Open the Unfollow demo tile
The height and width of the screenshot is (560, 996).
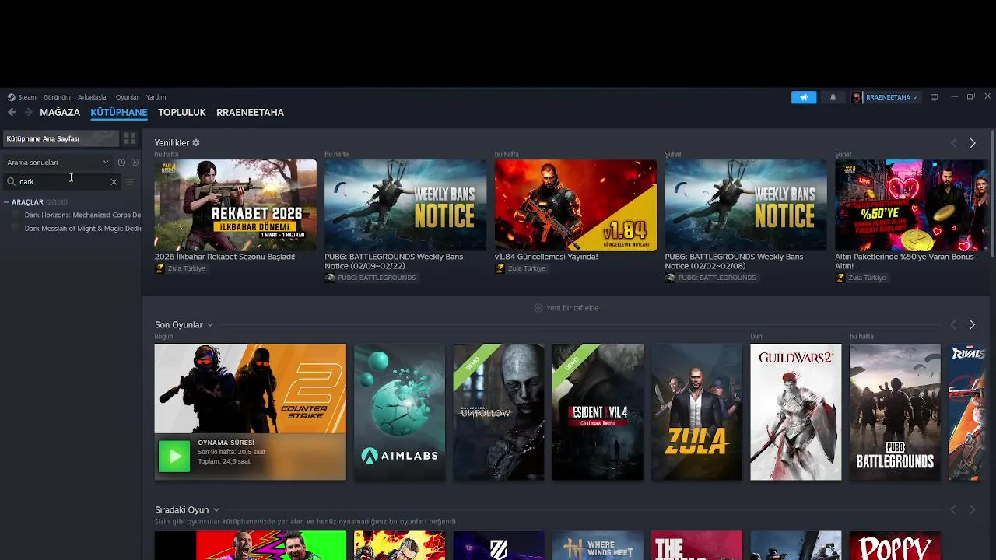(499, 412)
